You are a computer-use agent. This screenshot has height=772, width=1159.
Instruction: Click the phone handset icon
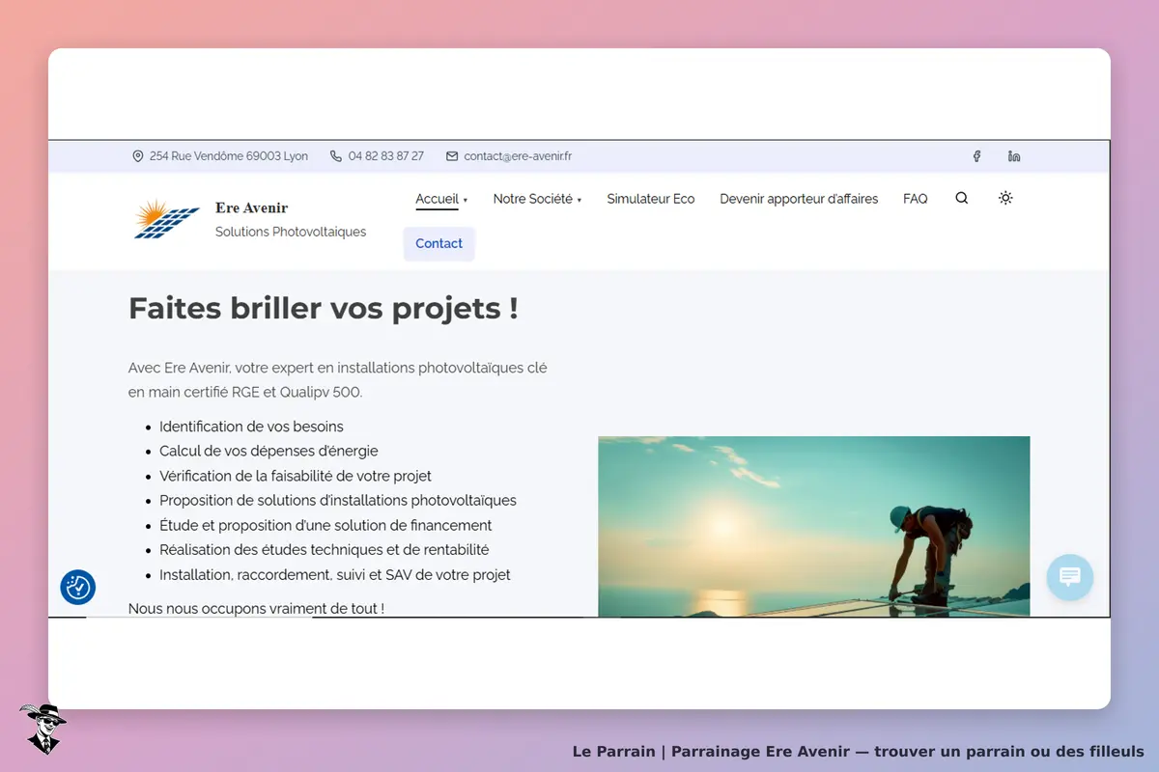(x=336, y=156)
